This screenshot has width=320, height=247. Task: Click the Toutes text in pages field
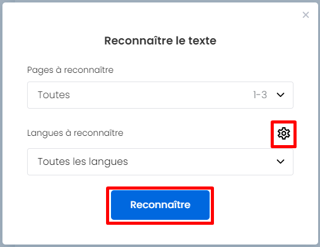54,95
